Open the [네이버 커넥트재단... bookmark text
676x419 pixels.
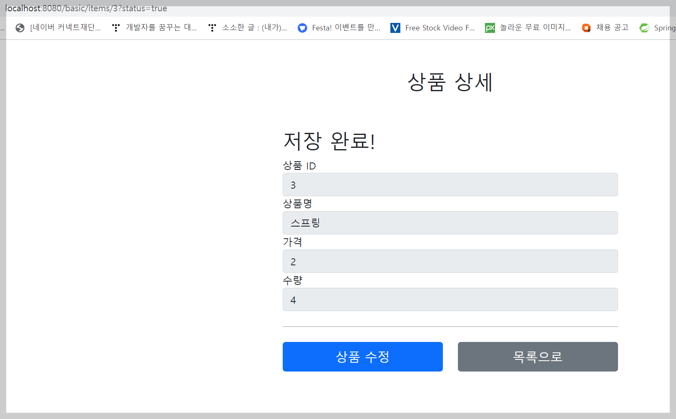[x=65, y=27]
